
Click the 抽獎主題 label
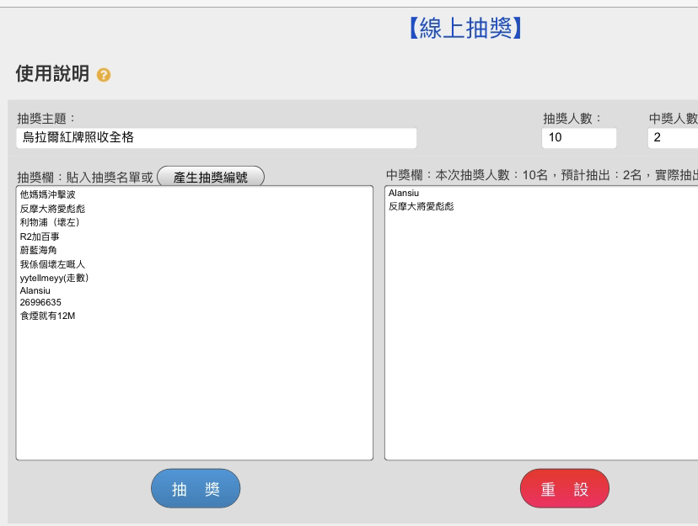click(46, 119)
